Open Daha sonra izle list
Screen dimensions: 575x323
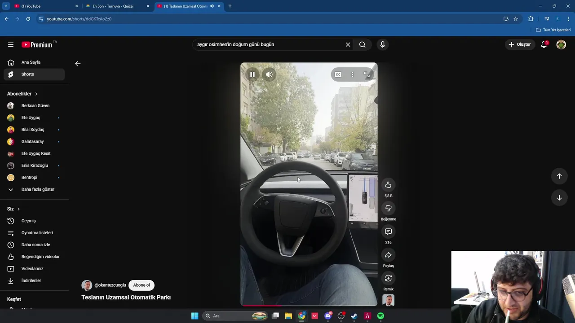34,245
